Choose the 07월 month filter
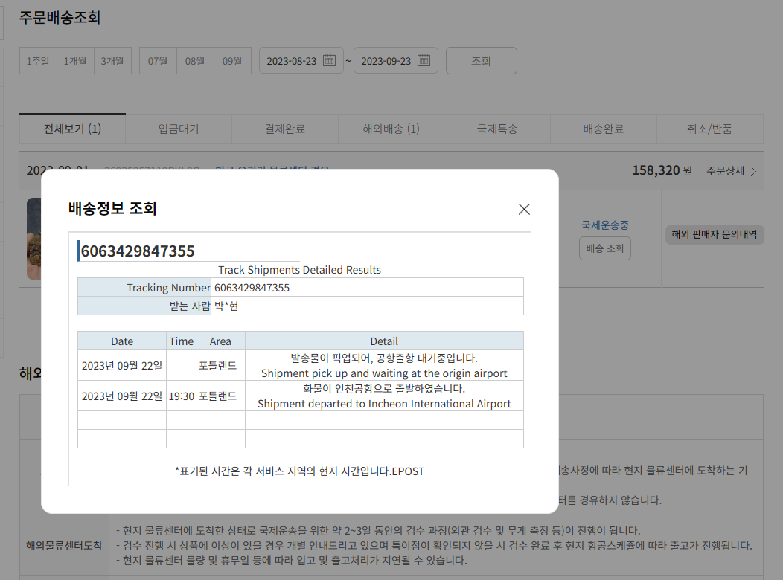 158,61
